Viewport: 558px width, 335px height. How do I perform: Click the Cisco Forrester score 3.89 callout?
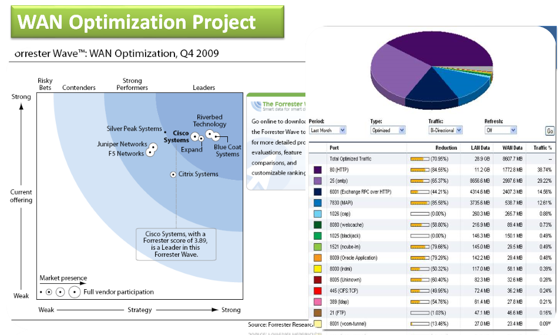176,244
